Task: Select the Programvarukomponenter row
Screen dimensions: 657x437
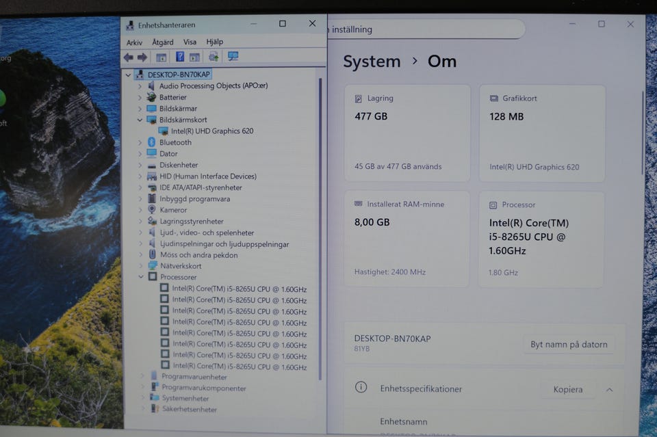Action: tap(204, 388)
